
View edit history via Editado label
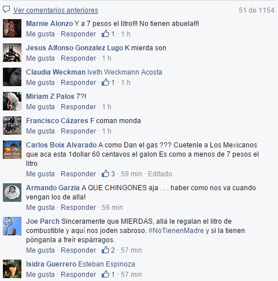[x=160, y=174]
